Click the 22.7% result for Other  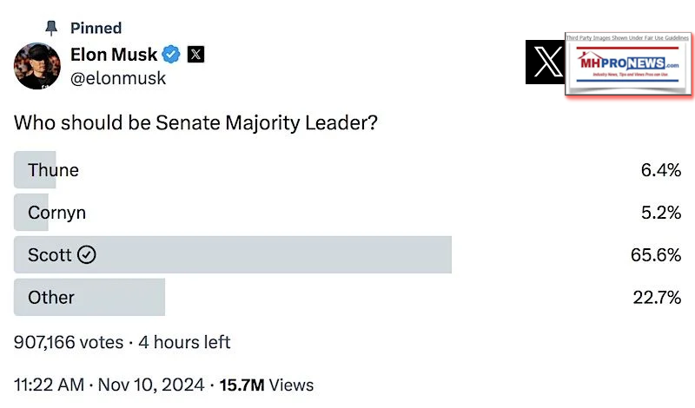click(656, 298)
